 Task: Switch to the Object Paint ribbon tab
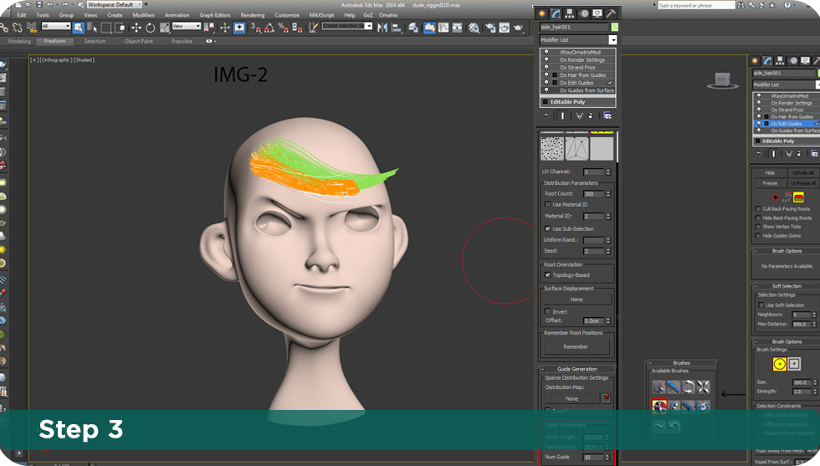pyautogui.click(x=138, y=41)
